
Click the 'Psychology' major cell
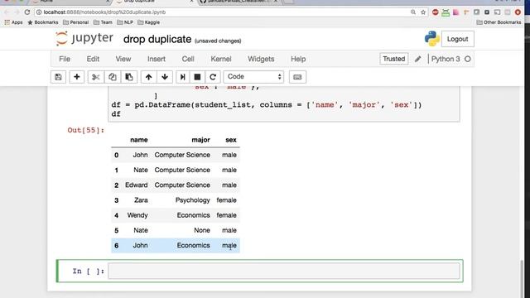(193, 200)
